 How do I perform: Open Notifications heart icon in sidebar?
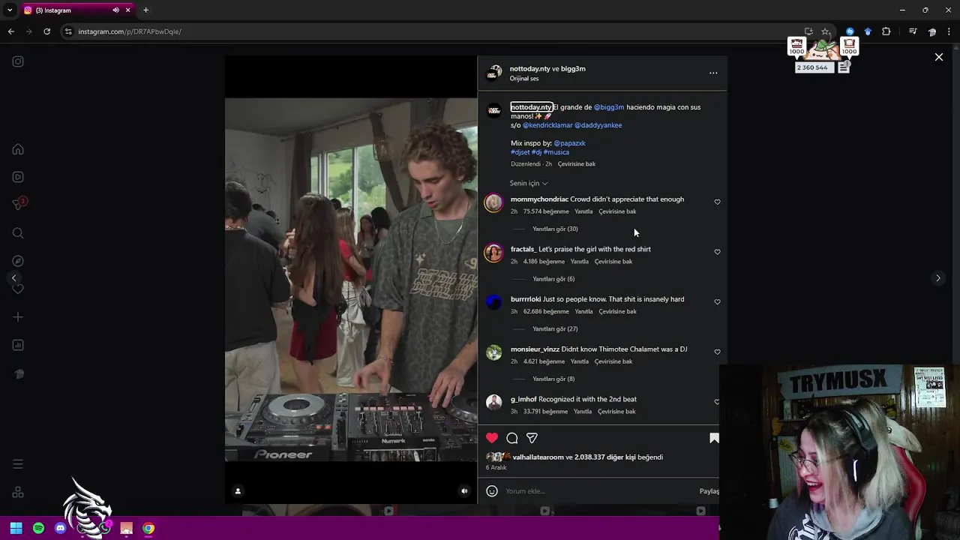click(x=18, y=289)
